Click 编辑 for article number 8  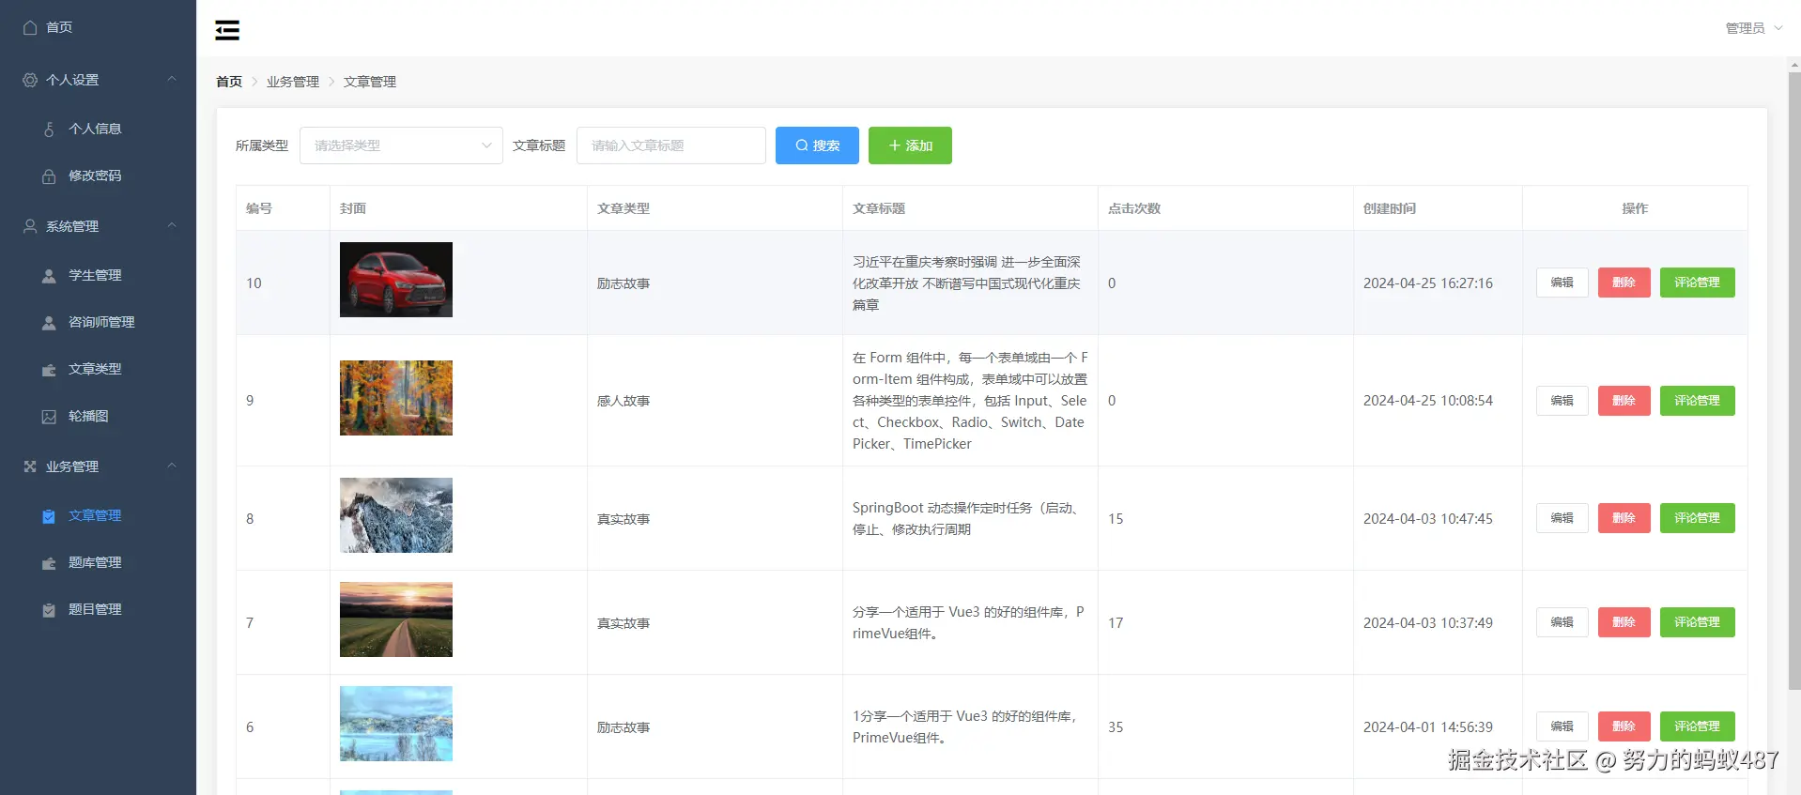[1562, 518]
